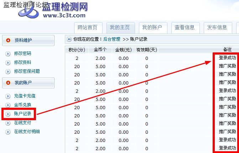Click the breadcrumb location arrow icon

click(x=69, y=39)
